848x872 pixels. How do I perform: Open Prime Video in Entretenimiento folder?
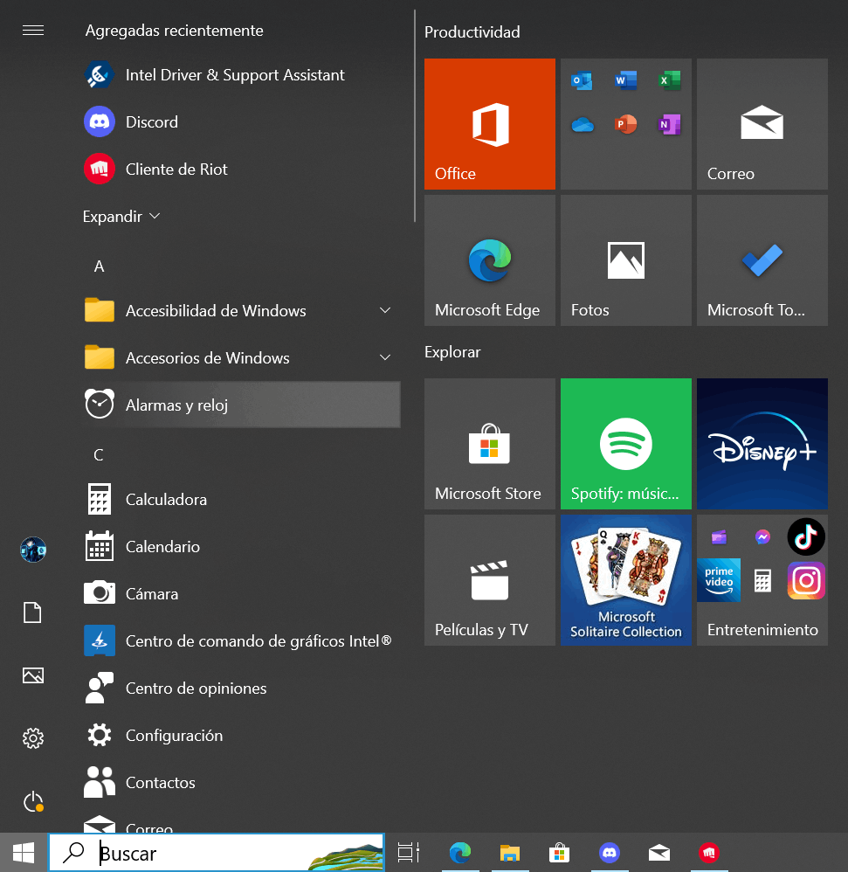point(719,580)
